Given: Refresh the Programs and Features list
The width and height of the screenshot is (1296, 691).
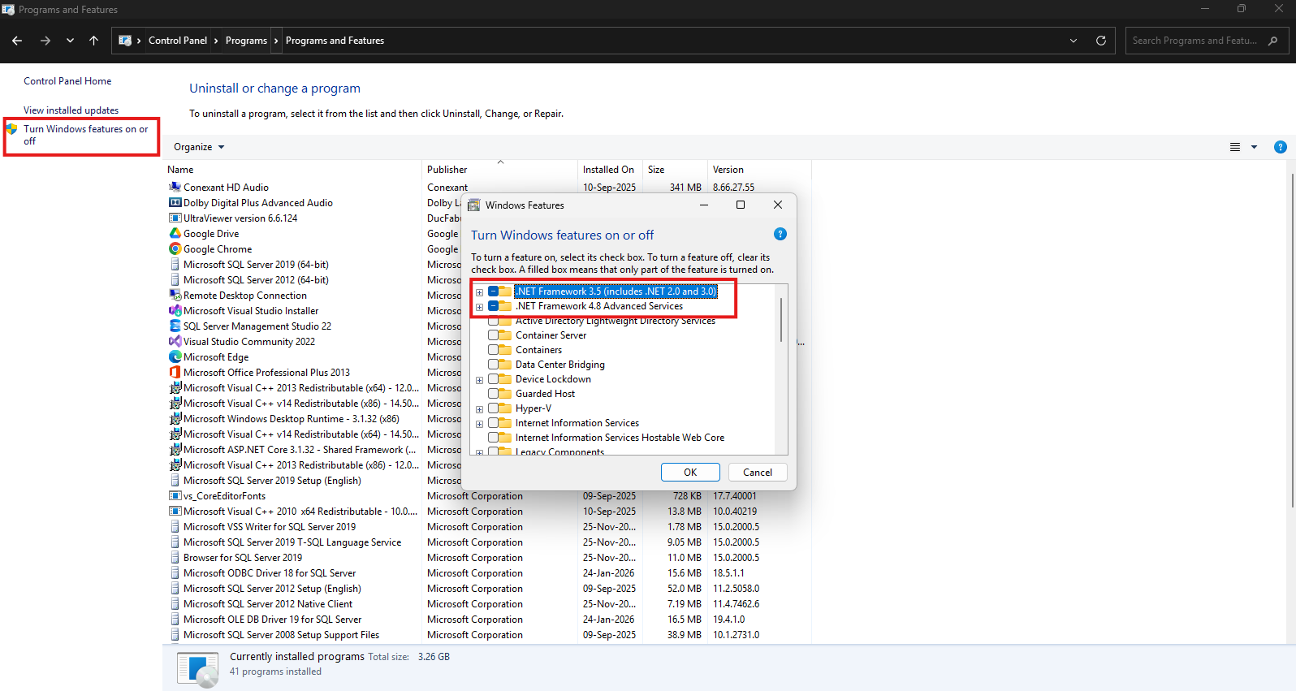Looking at the screenshot, I should (x=1101, y=41).
